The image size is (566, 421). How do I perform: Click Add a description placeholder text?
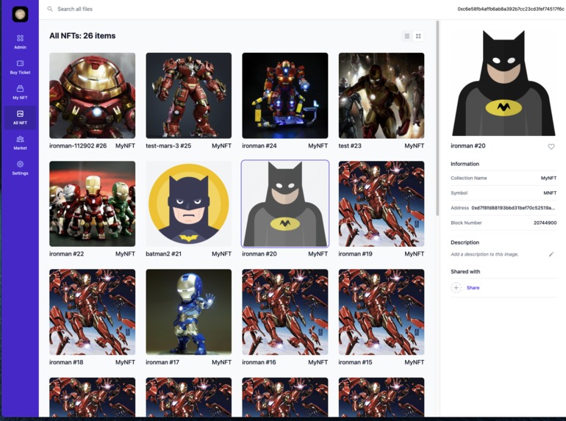click(484, 254)
